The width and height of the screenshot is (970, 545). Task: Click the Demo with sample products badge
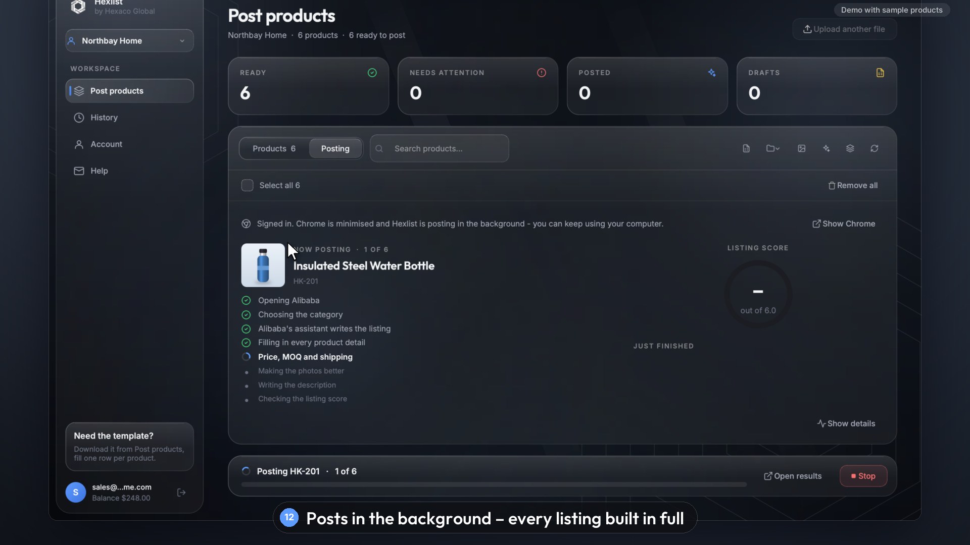click(x=892, y=10)
